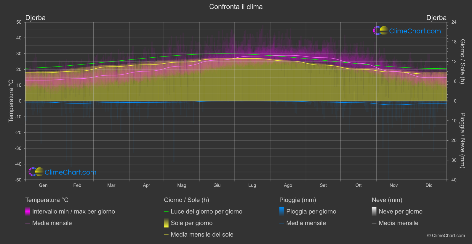Click the ClimeChart.com logo icon bottom left
This screenshot has height=244, width=472.
(36, 172)
